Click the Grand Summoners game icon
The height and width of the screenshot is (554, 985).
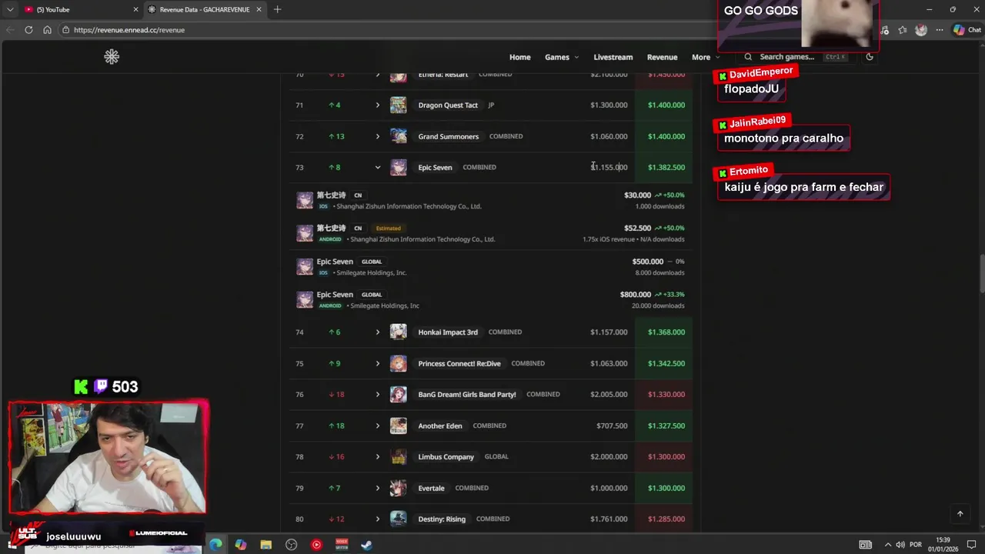tap(398, 136)
